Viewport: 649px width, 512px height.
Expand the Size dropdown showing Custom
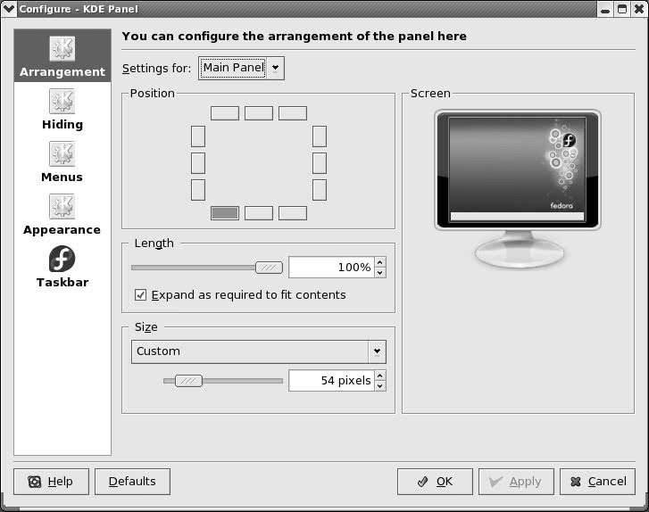pos(259,352)
